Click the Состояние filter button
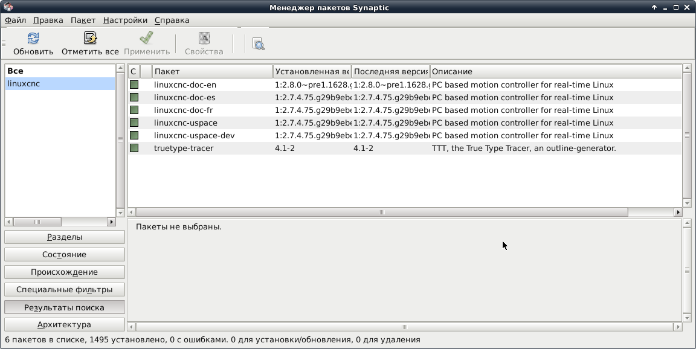Image resolution: width=696 pixels, height=349 pixels. tap(65, 255)
